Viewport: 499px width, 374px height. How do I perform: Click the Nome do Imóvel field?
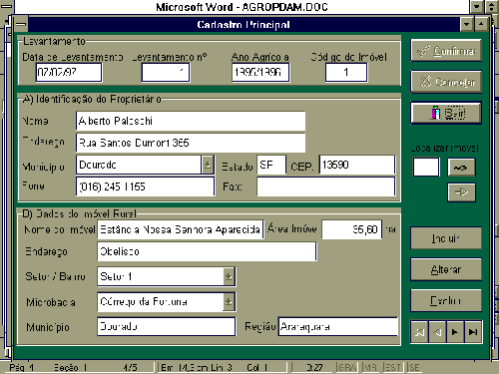tap(181, 229)
